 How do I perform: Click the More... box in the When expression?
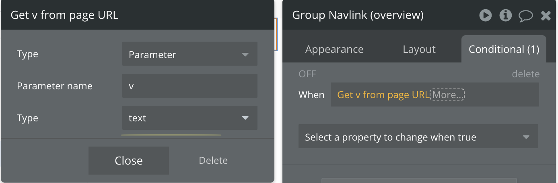[447, 95]
